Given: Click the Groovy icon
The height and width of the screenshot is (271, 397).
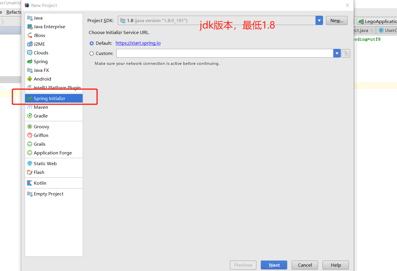Looking at the screenshot, I should [30, 127].
